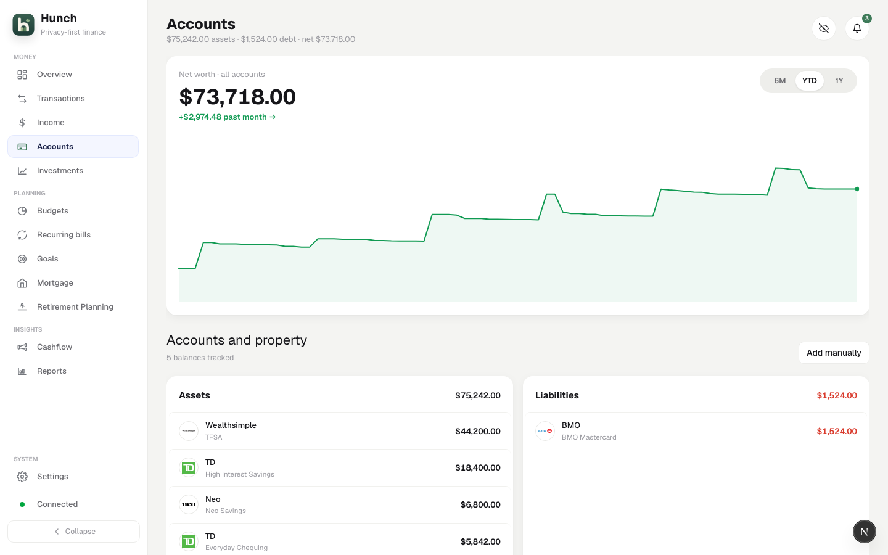This screenshot has height=555, width=888.
Task: Click the Hunch logo icon
Action: 23,25
